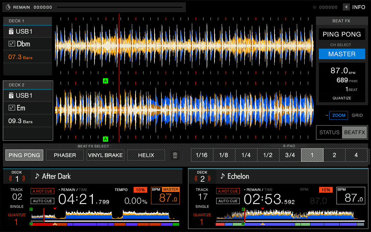Screen dimensions: 371x232
Task: Click the Deck 2 number badge
Action: tap(202, 179)
